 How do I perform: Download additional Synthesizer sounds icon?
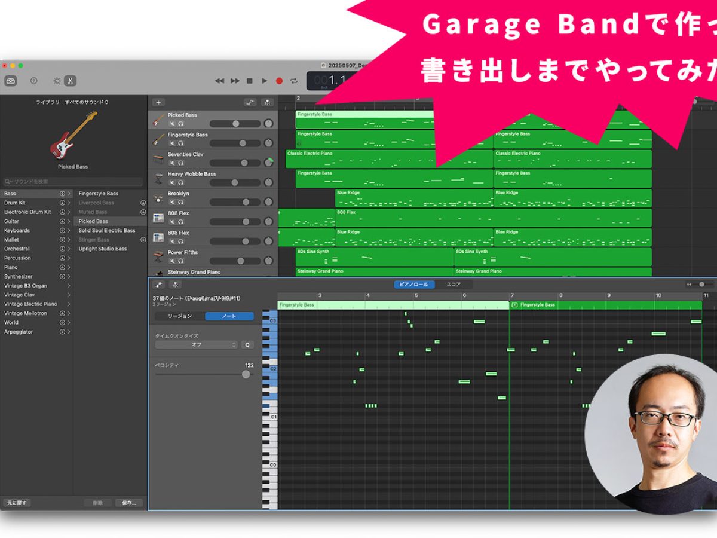pos(62,276)
